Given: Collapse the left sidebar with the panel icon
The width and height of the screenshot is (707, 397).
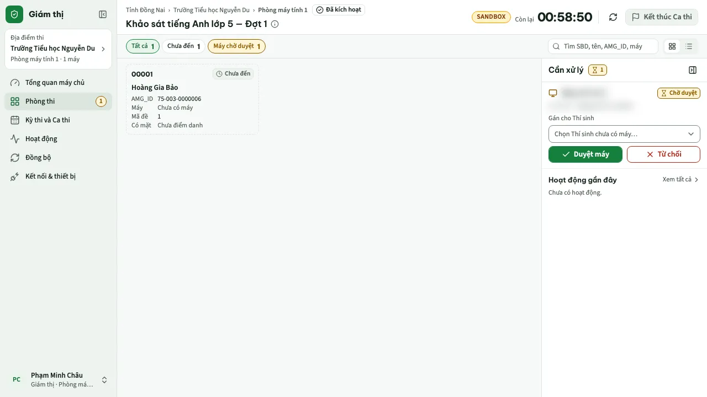Looking at the screenshot, I should tap(103, 14).
